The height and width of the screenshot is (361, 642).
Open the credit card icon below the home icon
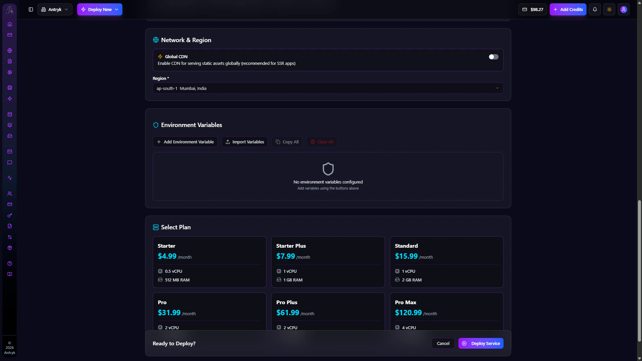(x=10, y=35)
